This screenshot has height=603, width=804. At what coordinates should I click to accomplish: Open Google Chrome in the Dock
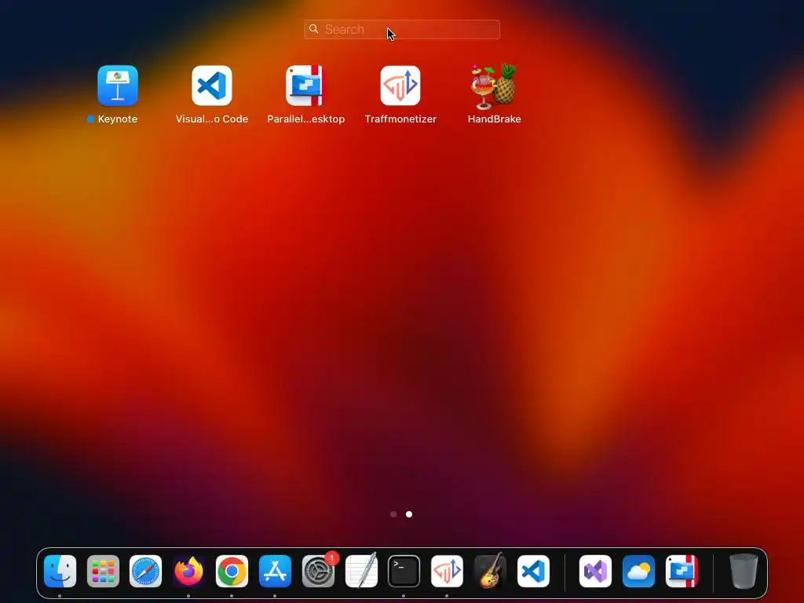(x=232, y=571)
